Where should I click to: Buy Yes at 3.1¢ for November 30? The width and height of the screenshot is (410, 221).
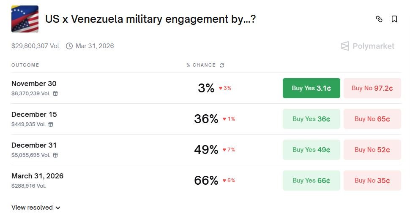point(311,88)
